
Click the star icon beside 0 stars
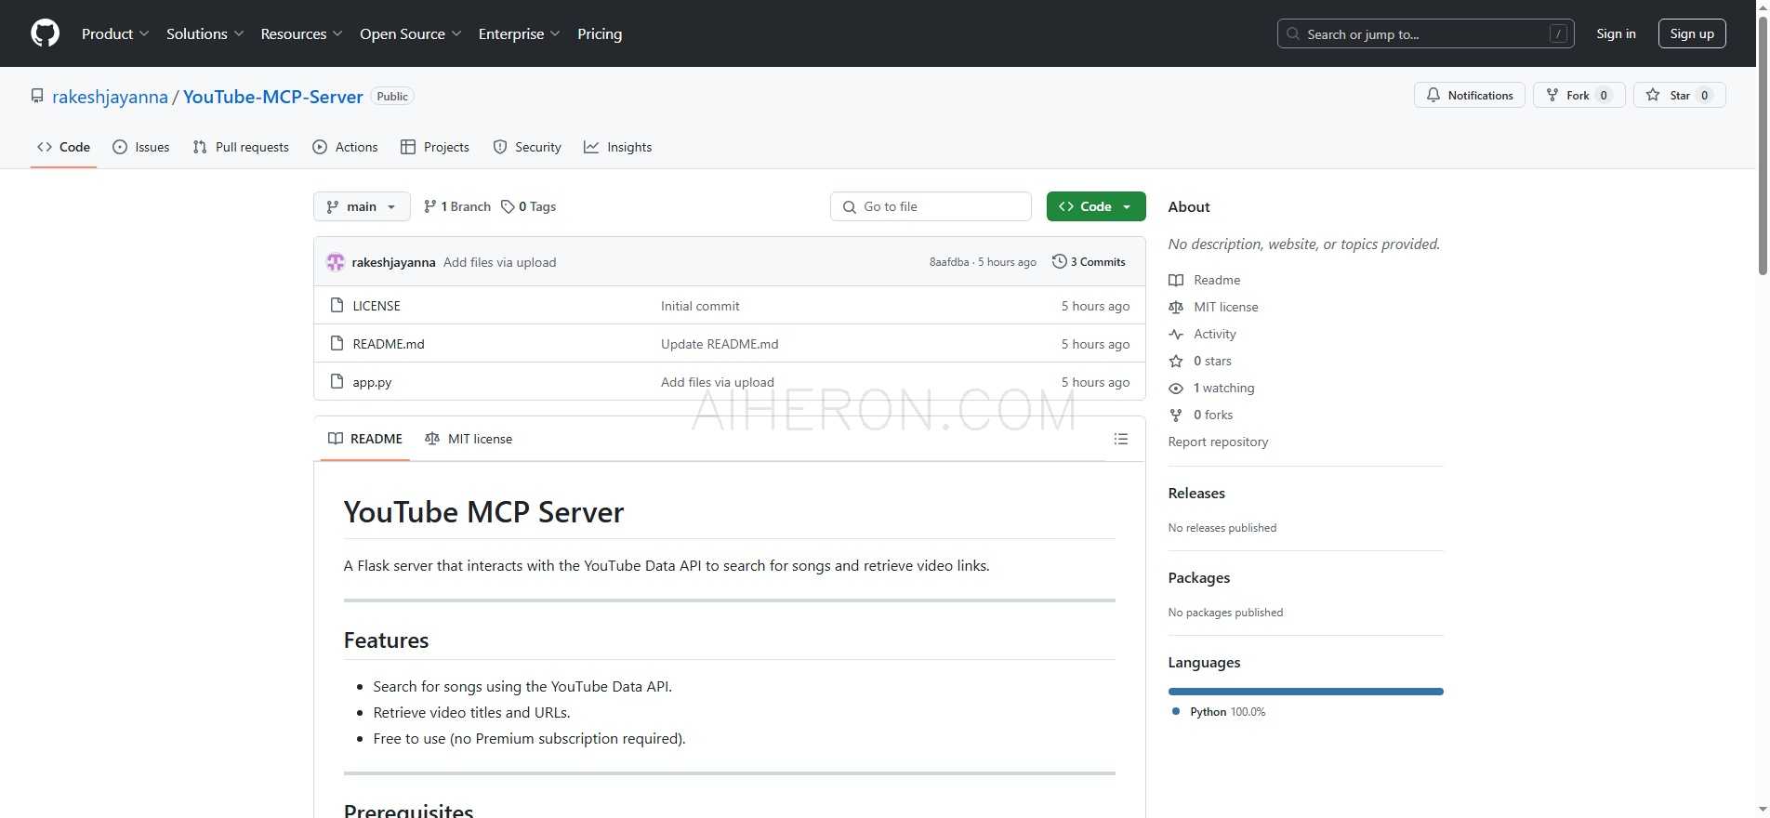tap(1176, 361)
